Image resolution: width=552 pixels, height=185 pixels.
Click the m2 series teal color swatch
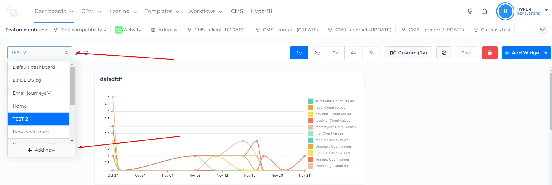(x=310, y=133)
